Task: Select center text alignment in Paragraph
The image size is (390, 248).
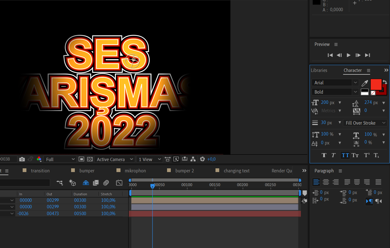Action: point(326,182)
